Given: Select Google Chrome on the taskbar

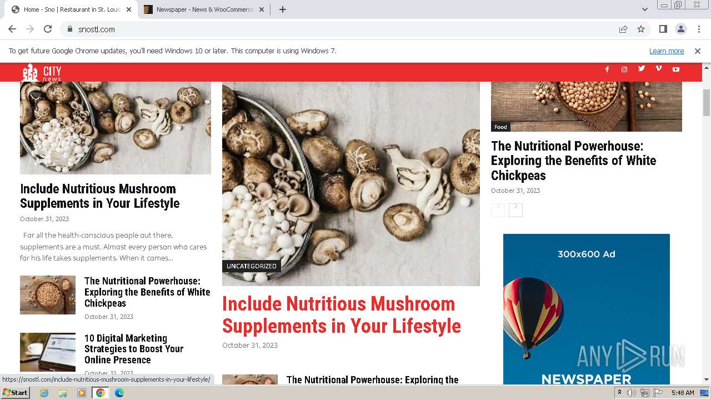Looking at the screenshot, I should (x=100, y=393).
